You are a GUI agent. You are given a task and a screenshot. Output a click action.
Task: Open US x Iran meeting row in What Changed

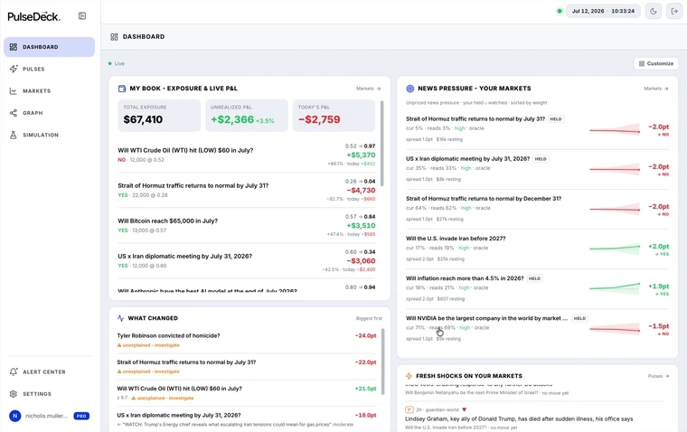pos(247,419)
